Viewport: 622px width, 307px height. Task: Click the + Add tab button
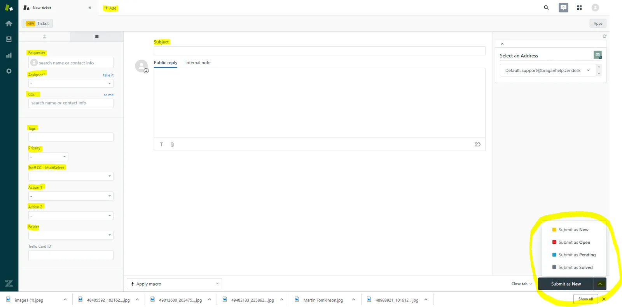click(110, 8)
